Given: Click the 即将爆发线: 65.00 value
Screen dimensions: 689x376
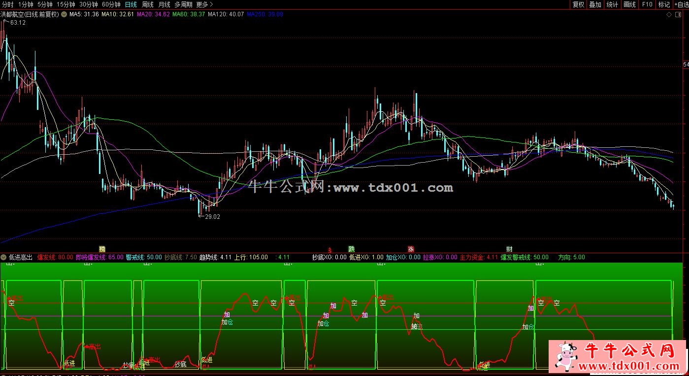Looking at the screenshot, I should point(99,257).
